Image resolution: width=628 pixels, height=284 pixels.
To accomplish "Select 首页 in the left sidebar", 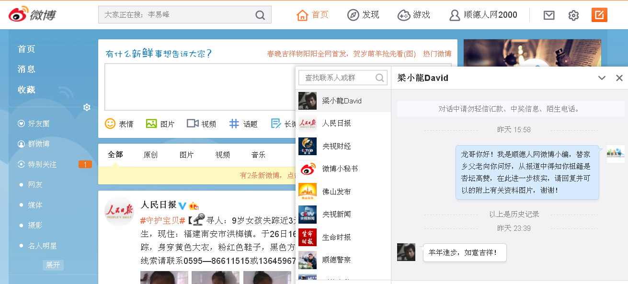I will [26, 49].
